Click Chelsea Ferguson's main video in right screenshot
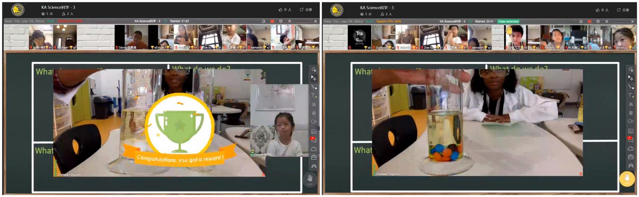The image size is (639, 197). point(477,122)
